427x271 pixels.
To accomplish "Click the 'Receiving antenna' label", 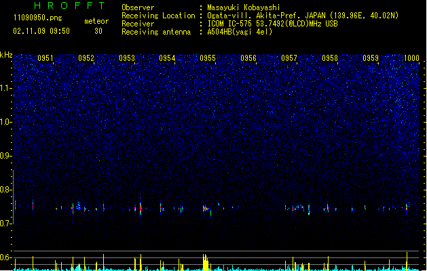I will (156, 32).
